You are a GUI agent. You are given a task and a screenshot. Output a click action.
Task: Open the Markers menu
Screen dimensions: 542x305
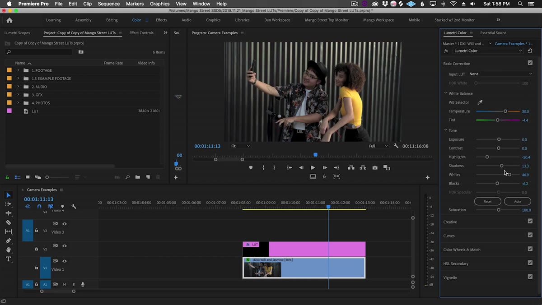[x=135, y=4]
